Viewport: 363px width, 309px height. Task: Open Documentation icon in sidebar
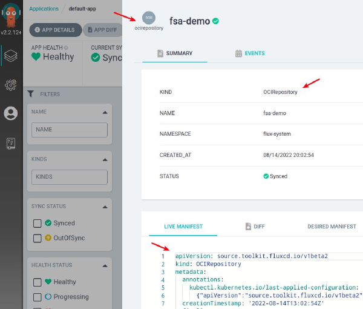(x=11, y=143)
